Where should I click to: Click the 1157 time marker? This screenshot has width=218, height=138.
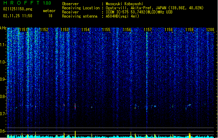[x=148, y=30]
